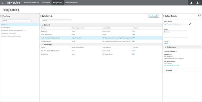Click View policy assignment rules link
202x102 pixels.
coord(171,65)
